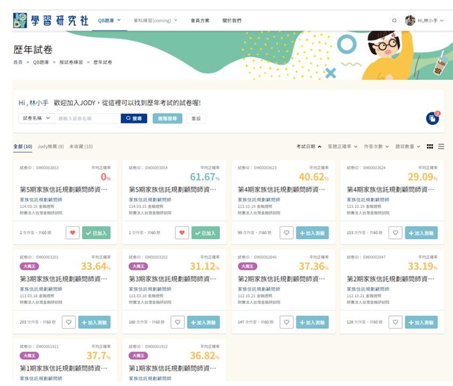Image resolution: width=453 pixels, height=386 pixels.
Task: Open the header search magnifier icon
Action: pyautogui.click(x=394, y=21)
